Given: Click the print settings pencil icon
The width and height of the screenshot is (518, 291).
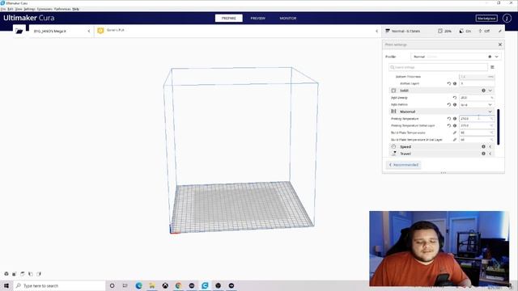Looking at the screenshot, I should point(500,31).
